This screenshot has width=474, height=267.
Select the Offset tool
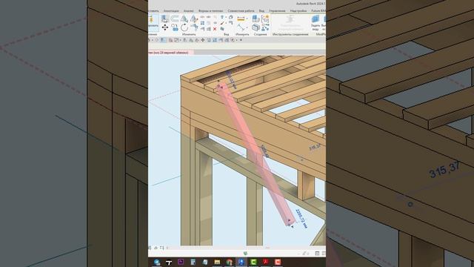click(175, 19)
